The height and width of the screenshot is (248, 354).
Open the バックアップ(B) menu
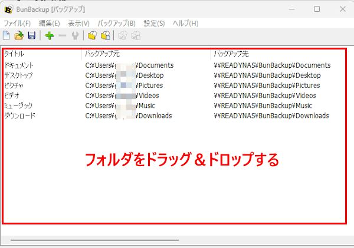point(116,23)
